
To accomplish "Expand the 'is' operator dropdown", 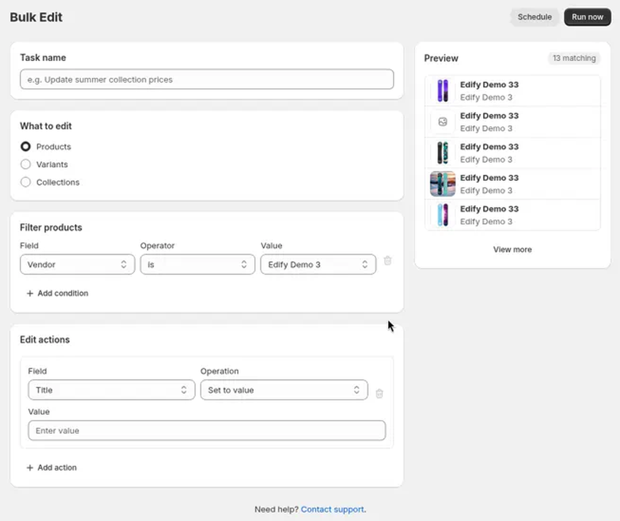I will click(x=197, y=264).
